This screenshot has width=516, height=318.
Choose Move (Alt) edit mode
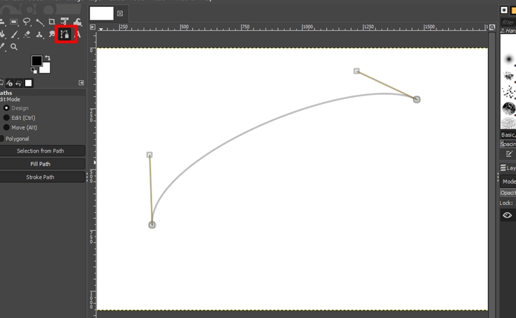tap(7, 128)
